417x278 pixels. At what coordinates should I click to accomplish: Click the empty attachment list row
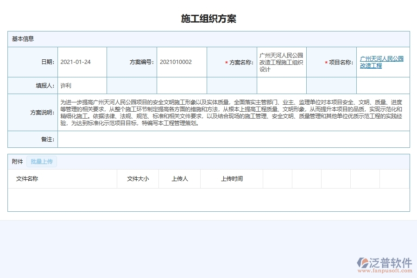tap(208, 200)
